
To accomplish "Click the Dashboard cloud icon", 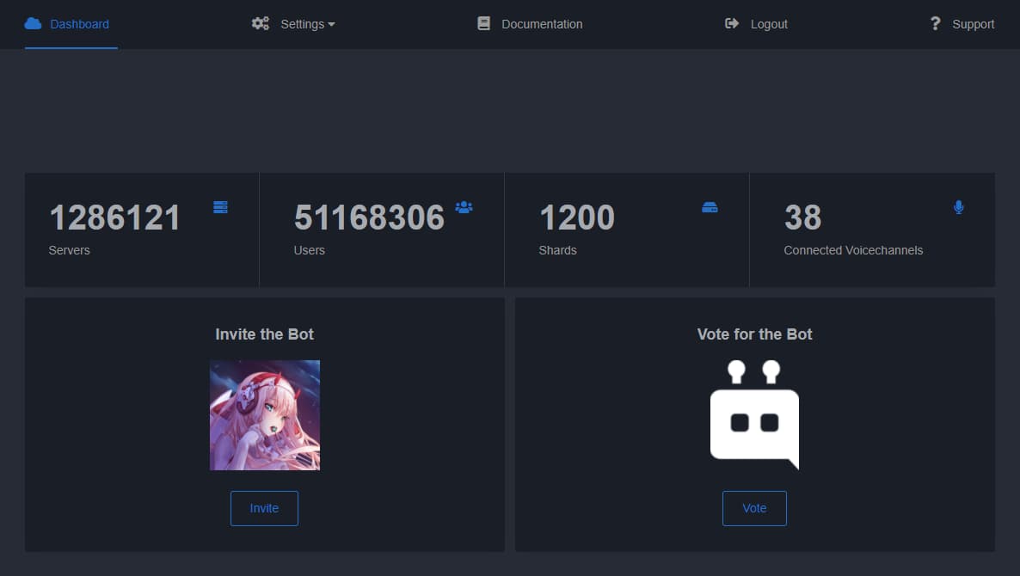I will [x=33, y=24].
